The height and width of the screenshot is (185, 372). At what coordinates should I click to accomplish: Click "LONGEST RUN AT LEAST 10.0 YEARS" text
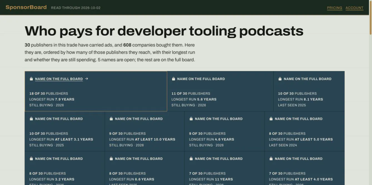[x=142, y=139]
